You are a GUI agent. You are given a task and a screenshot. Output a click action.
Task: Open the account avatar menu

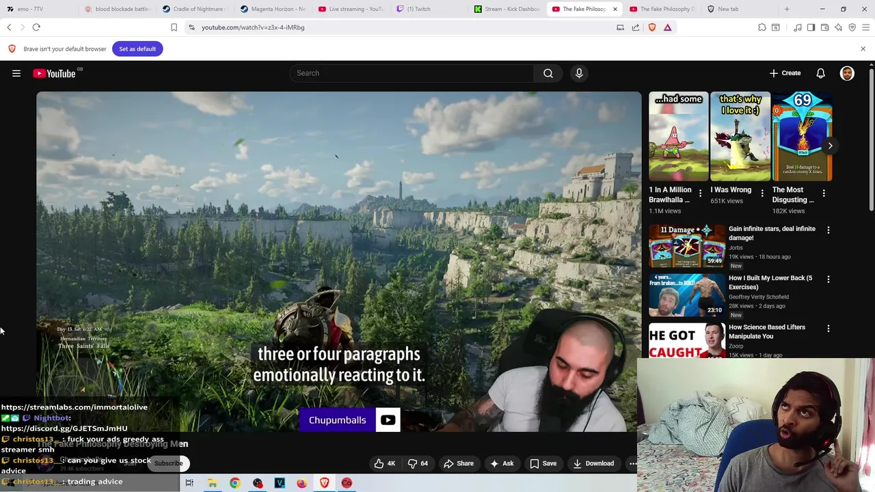(x=847, y=73)
